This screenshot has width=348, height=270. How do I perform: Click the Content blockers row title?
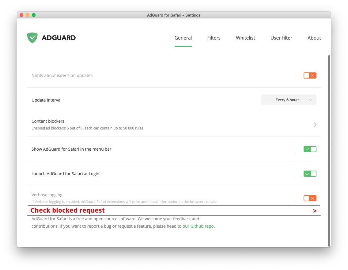click(x=48, y=121)
